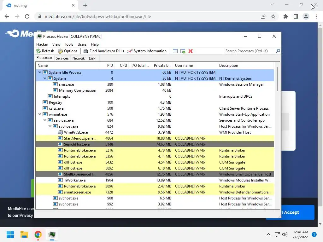Select the Interrupts row
The image size is (323, 242).
[155, 96]
